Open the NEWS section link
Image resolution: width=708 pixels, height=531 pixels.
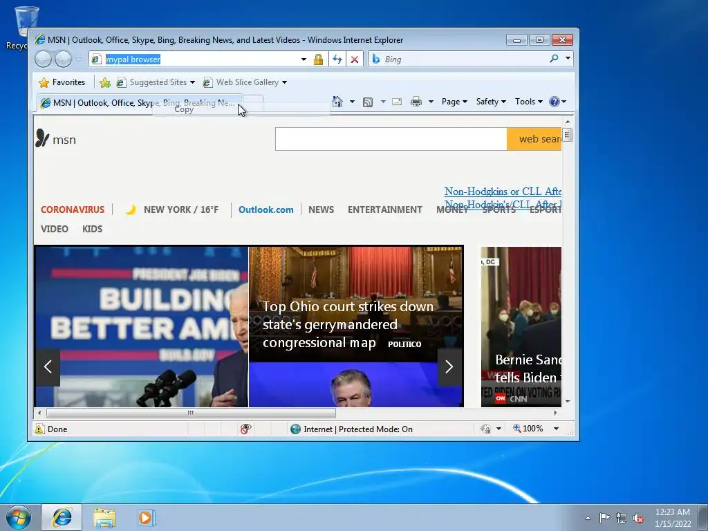tap(322, 209)
